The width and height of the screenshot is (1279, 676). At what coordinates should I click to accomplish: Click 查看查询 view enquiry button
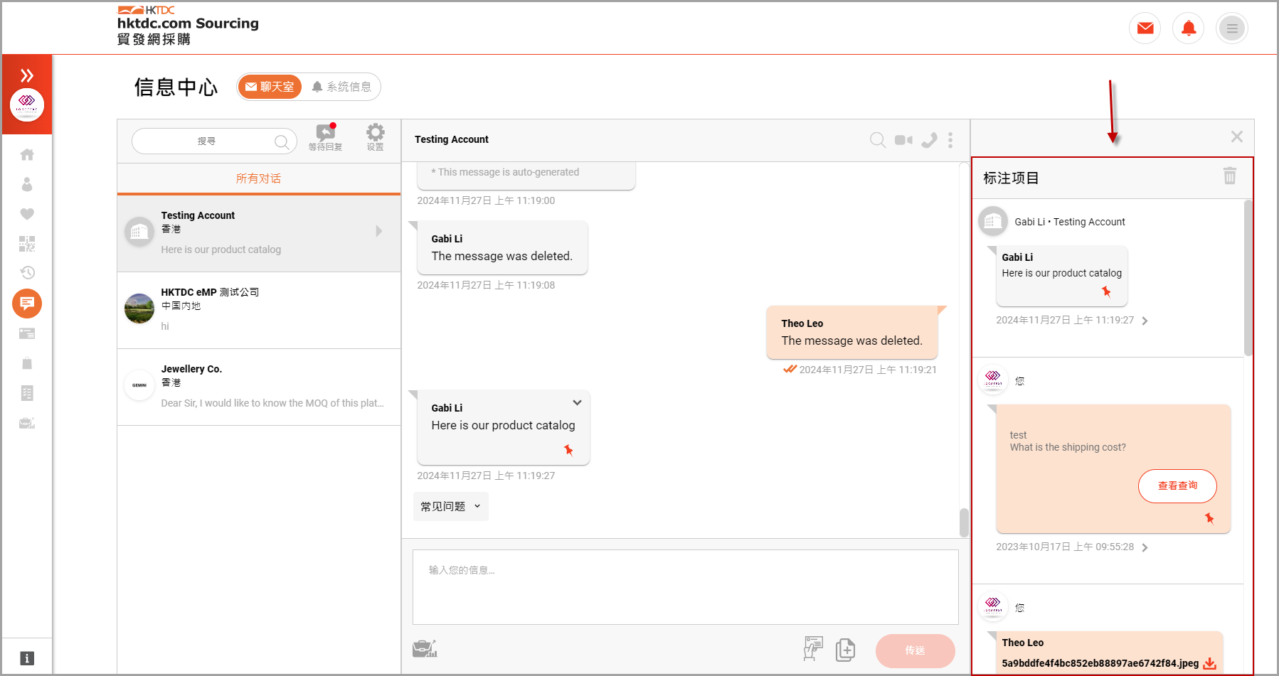click(1177, 486)
